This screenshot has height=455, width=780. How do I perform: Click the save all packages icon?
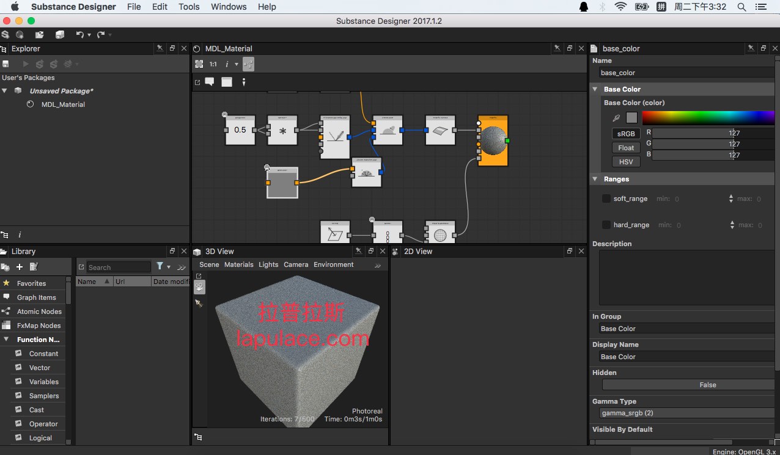(x=60, y=35)
